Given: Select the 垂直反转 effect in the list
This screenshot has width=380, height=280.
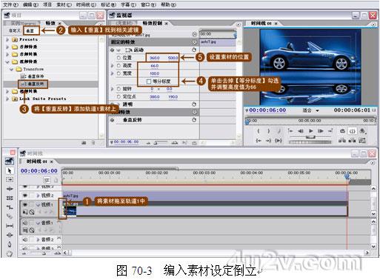Looking at the screenshot, I should click(33, 84).
